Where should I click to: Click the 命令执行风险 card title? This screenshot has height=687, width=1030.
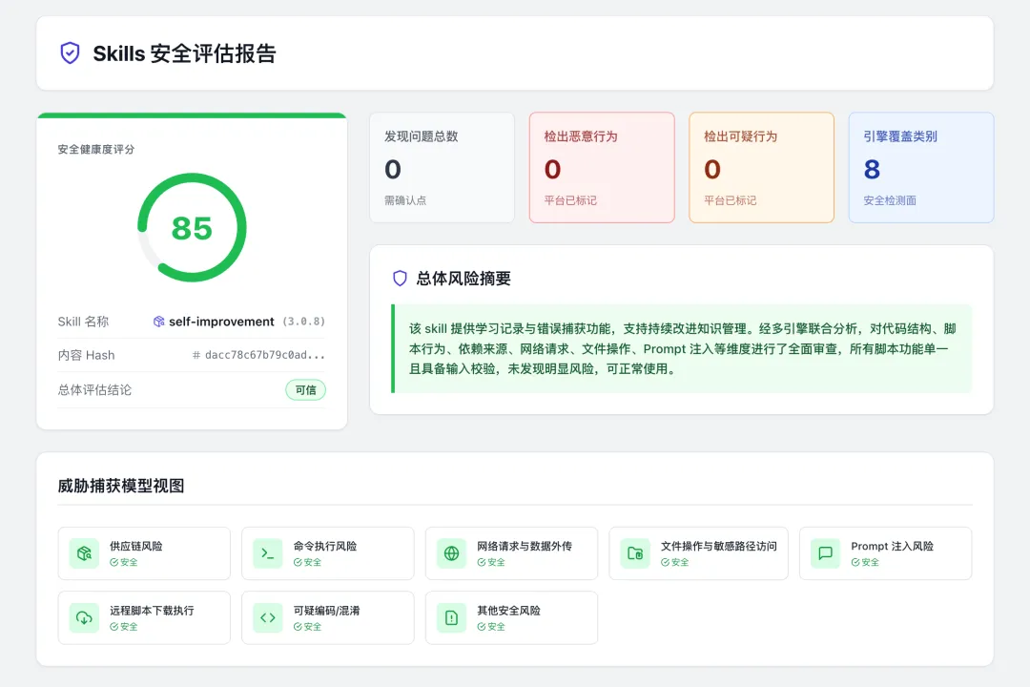[325, 547]
